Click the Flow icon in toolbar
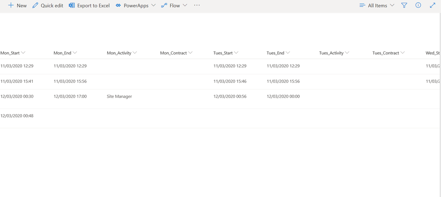The image size is (441, 197). (x=164, y=5)
